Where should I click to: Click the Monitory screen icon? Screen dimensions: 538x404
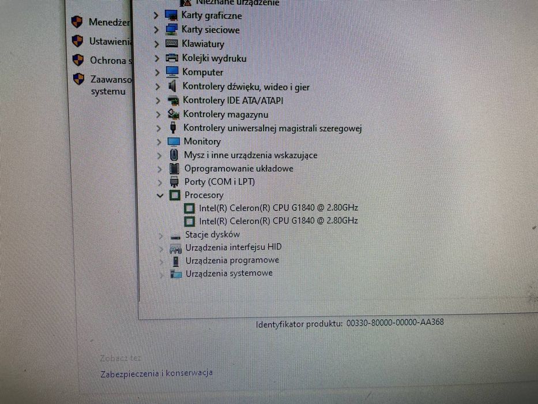coord(174,141)
